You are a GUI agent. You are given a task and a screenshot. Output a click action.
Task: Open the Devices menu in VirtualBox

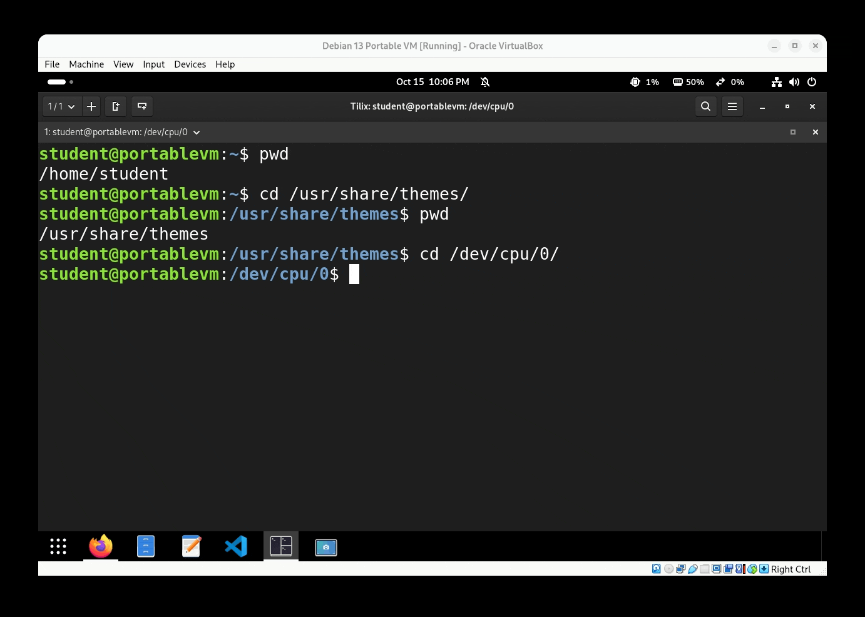click(190, 64)
